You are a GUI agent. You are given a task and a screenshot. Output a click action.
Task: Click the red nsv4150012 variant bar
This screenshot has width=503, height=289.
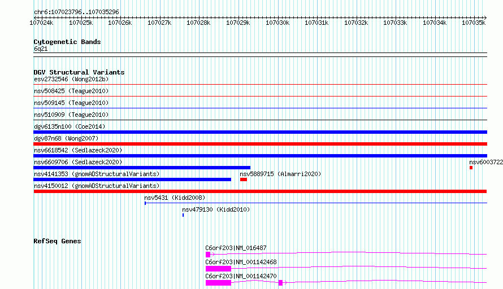pyautogui.click(x=260, y=191)
